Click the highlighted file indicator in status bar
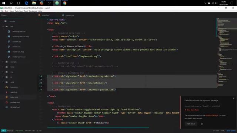This screenshot has width=237, height=133. [4, 130]
